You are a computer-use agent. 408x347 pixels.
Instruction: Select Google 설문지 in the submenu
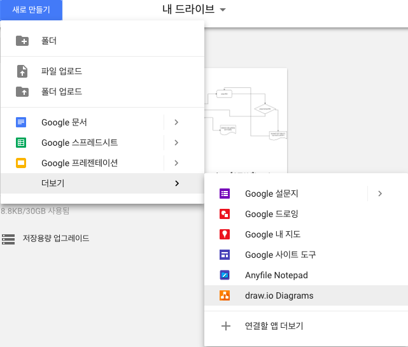[x=286, y=194]
